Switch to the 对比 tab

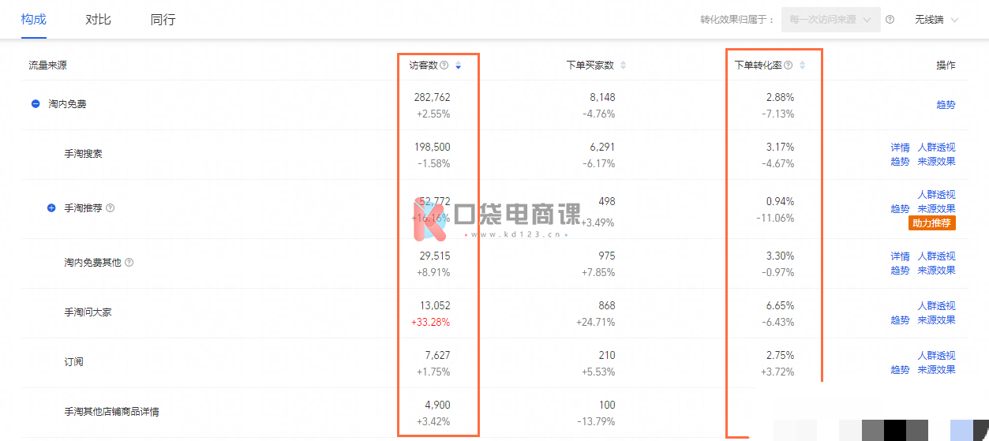pyautogui.click(x=98, y=20)
